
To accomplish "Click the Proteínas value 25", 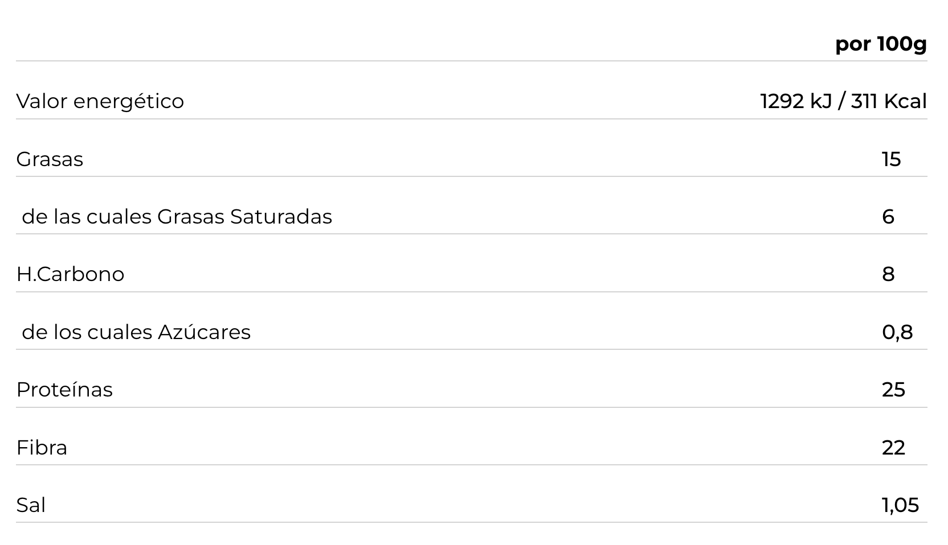I will click(893, 390).
